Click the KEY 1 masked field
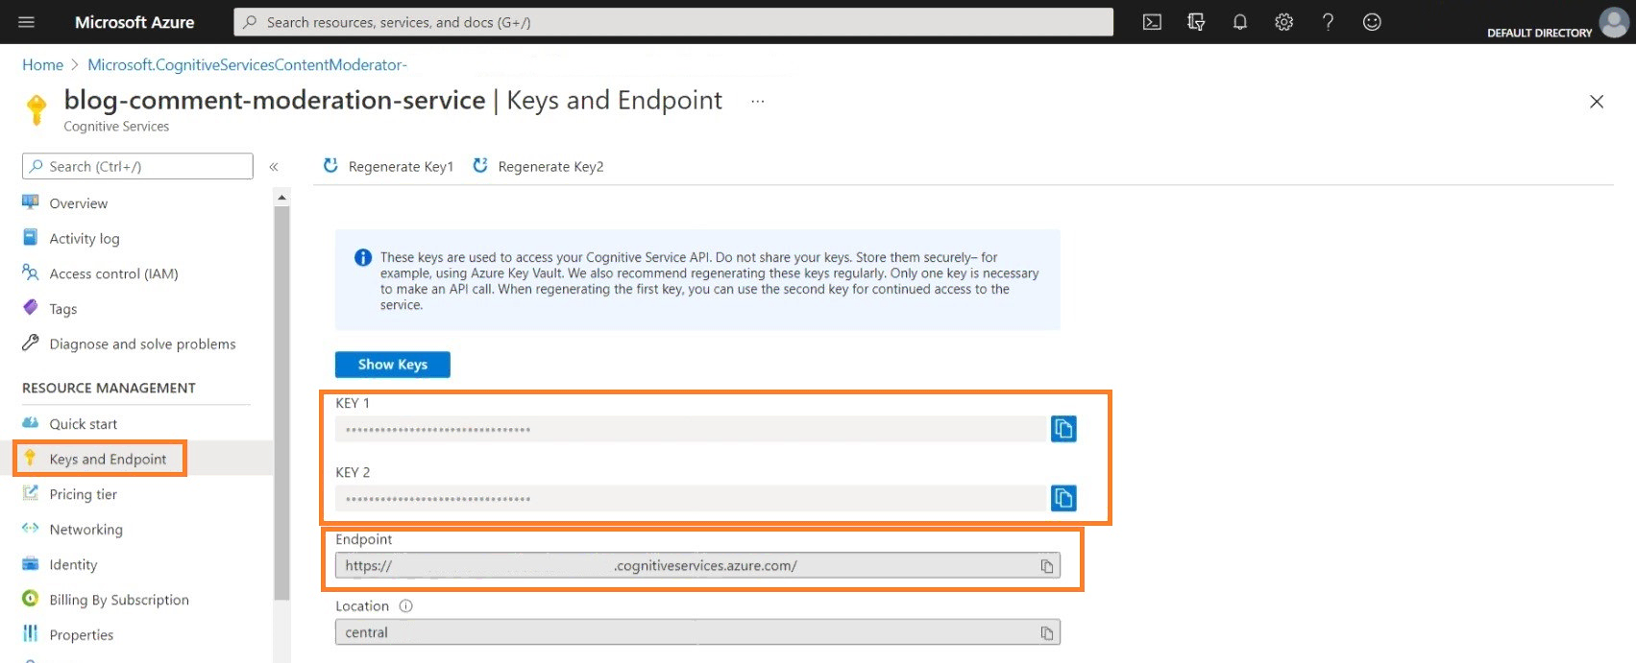Image resolution: width=1636 pixels, height=663 pixels. point(691,429)
